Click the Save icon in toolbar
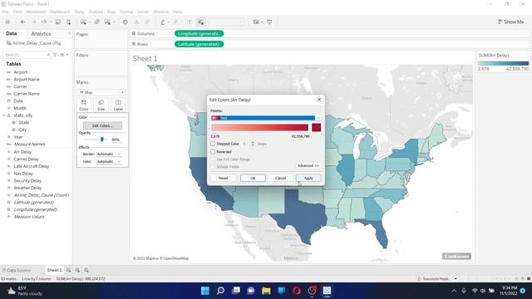The height and width of the screenshot is (299, 532). (x=57, y=22)
